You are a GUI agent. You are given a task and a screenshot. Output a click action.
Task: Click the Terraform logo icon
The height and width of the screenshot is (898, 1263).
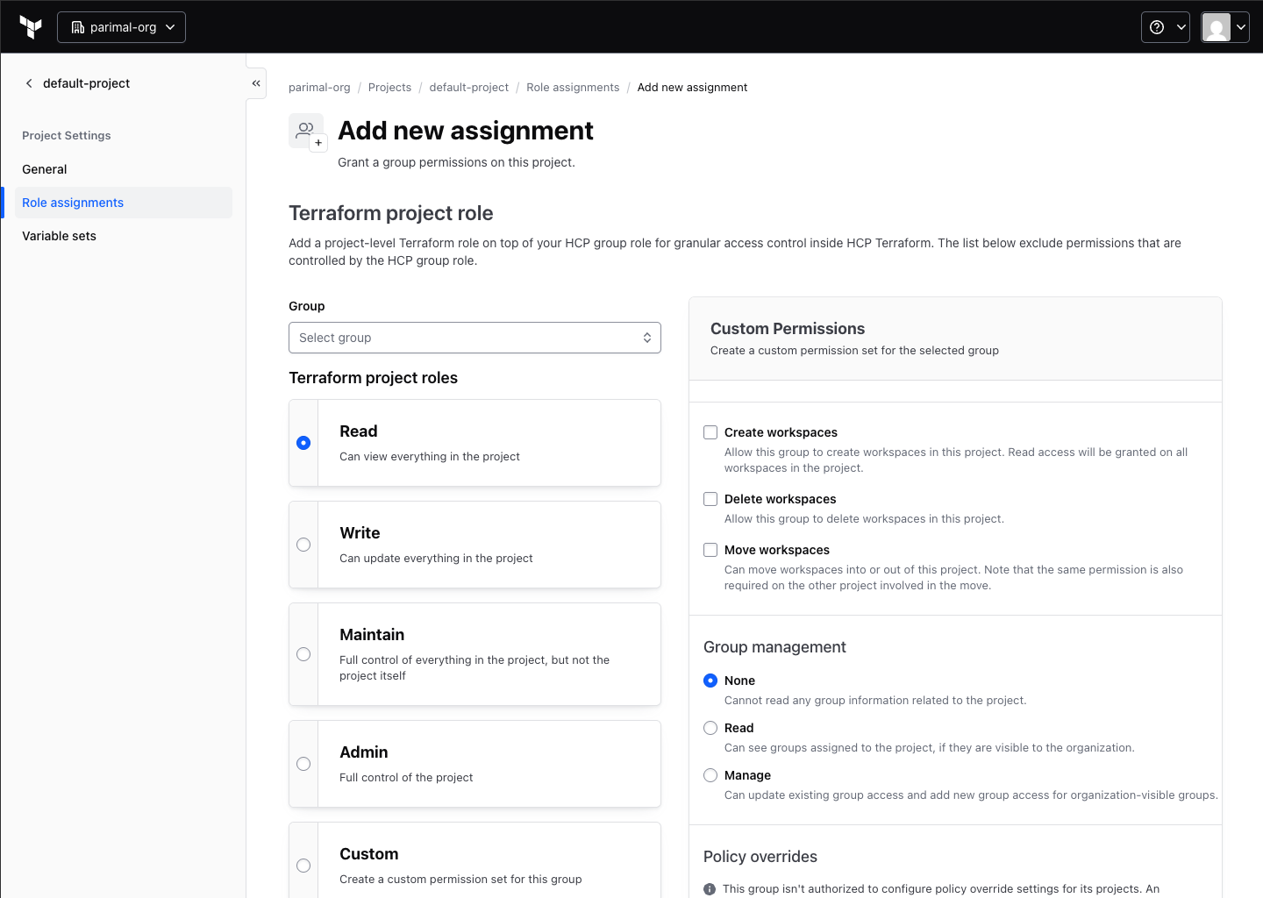[31, 27]
